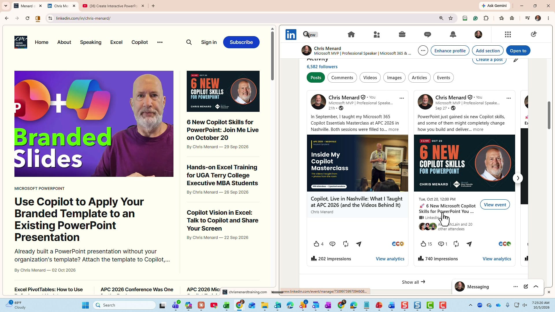The height and width of the screenshot is (312, 555).
Task: Open LinkedIn Home icon
Action: [x=351, y=35]
